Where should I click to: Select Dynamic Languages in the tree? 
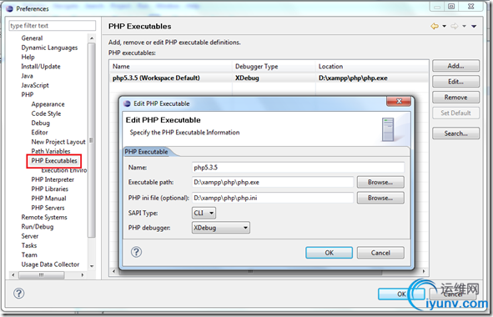click(x=49, y=48)
